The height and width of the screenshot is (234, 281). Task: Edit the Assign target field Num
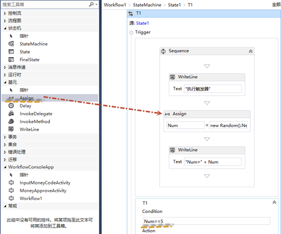[x=185, y=125]
